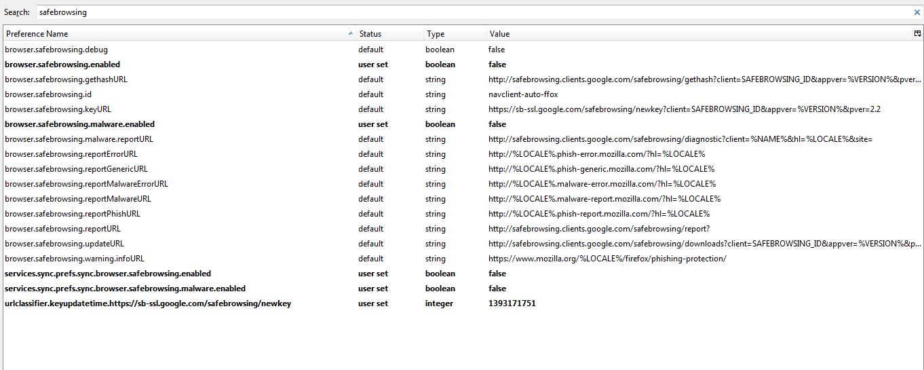
Task: Select browser.safebrowsing.reportErrorURL preference
Action: coord(71,154)
